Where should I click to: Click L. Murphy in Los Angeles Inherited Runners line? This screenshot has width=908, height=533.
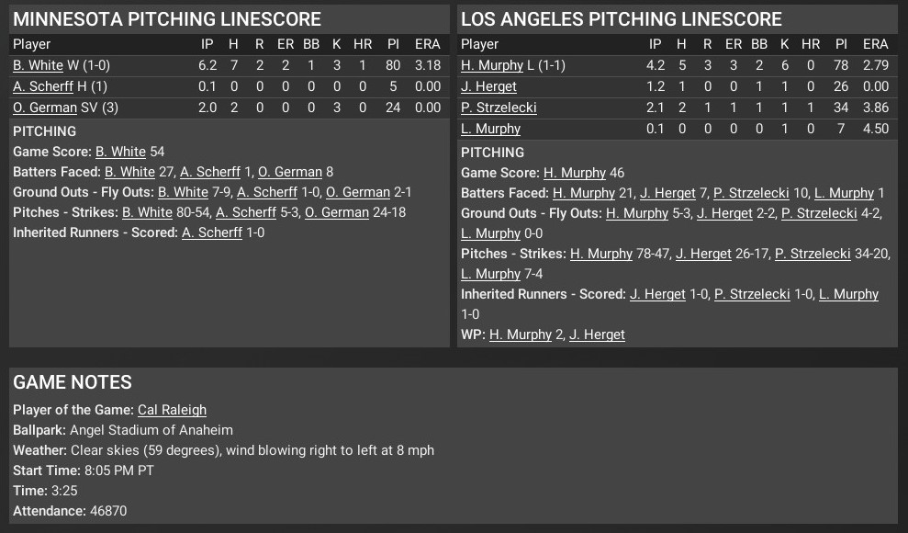(x=848, y=294)
